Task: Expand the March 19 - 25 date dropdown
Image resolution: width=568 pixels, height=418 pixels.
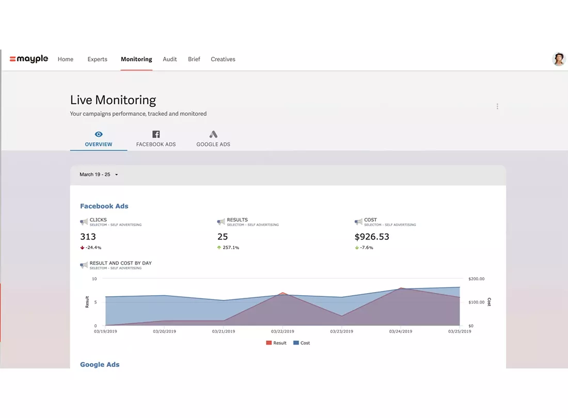Action: pos(99,174)
